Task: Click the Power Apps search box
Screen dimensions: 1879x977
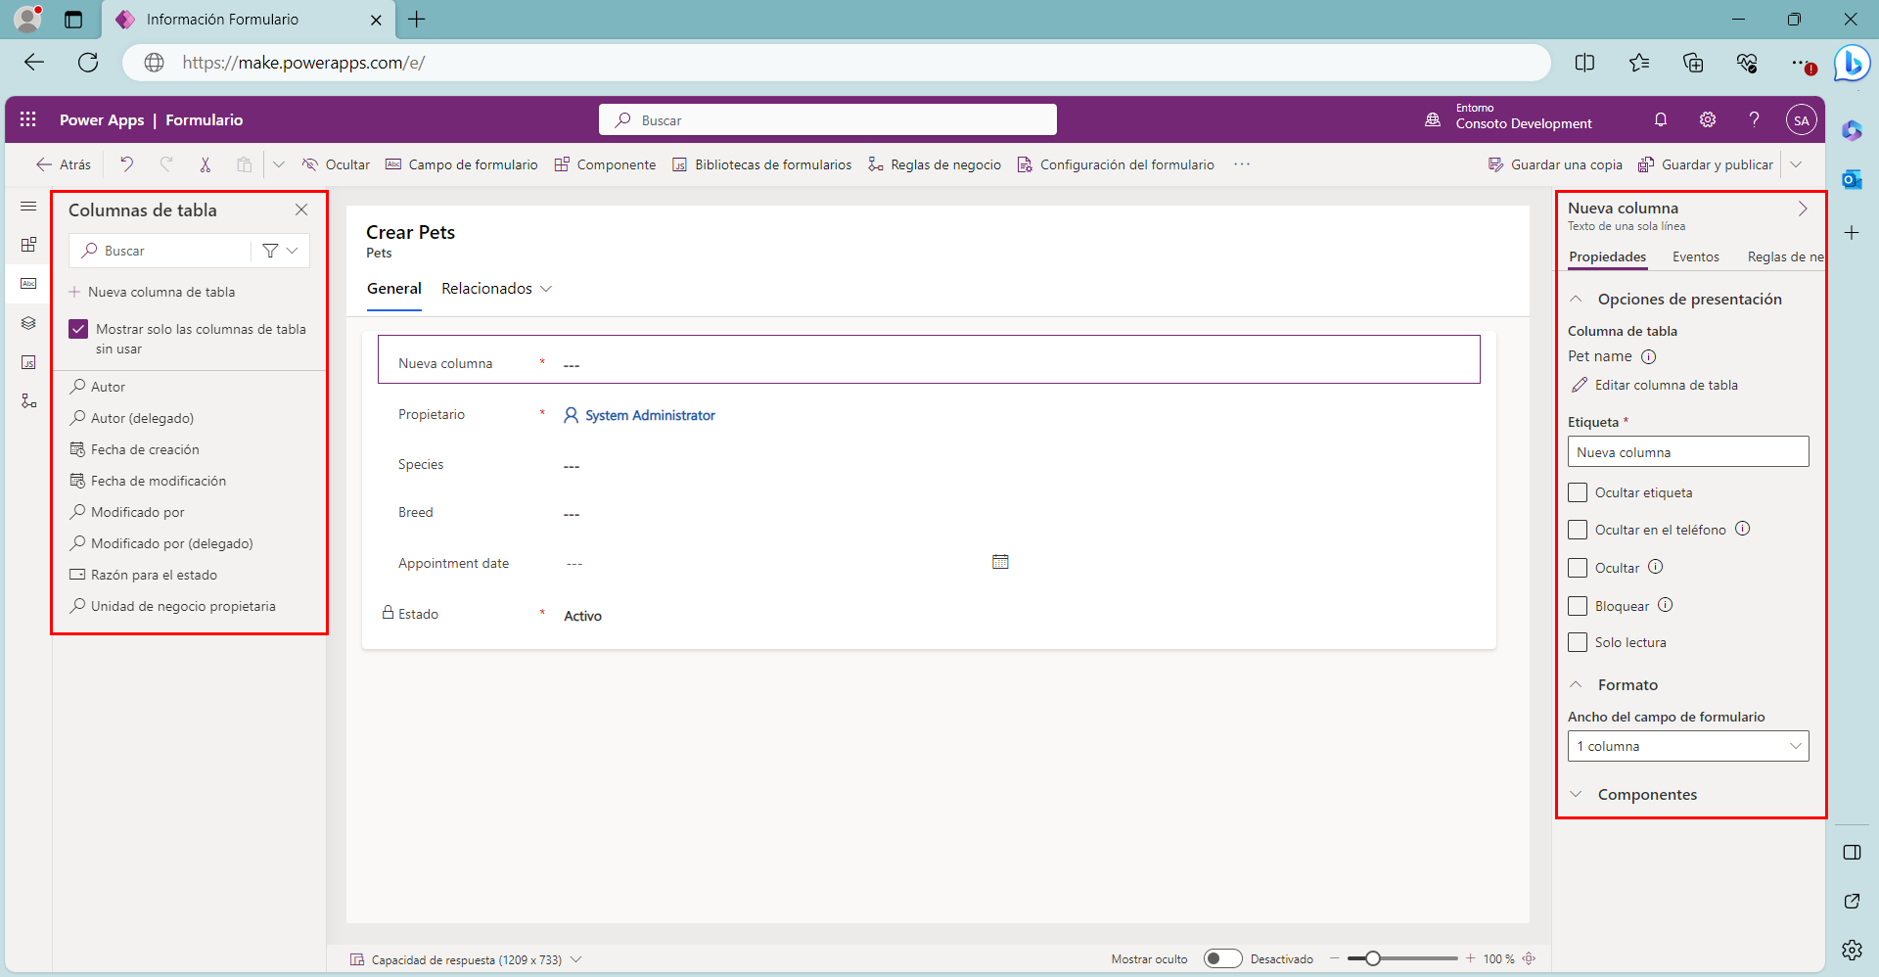Action: [x=828, y=119]
